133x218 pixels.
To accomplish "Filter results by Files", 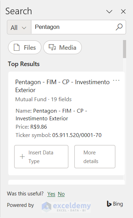I will [25, 47].
